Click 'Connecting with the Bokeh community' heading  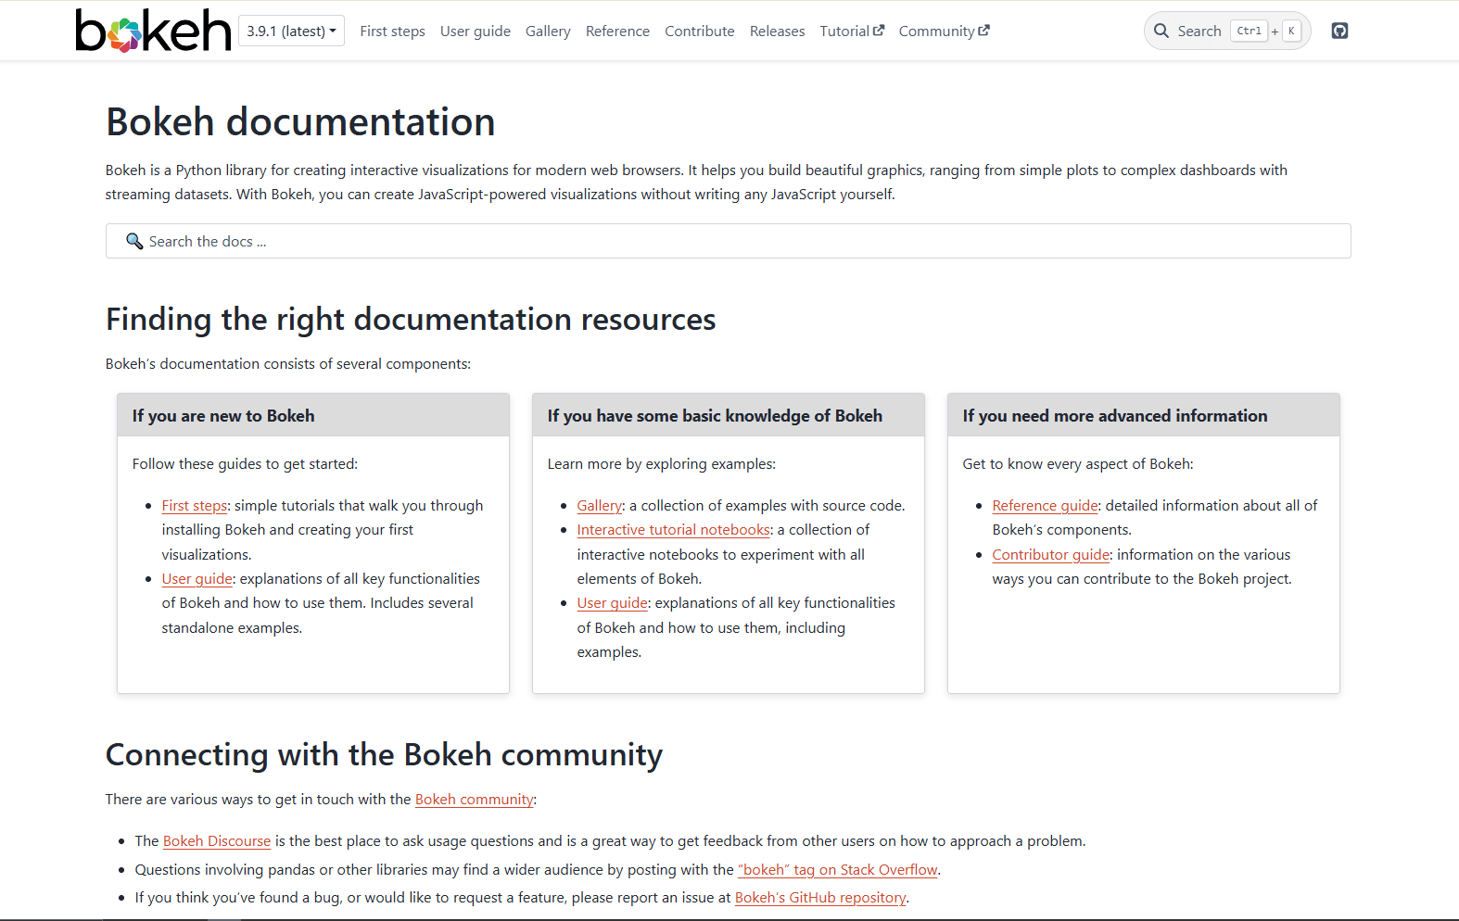[x=384, y=754]
